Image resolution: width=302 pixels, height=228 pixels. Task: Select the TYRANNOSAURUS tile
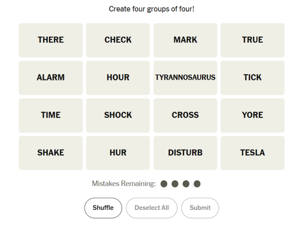(185, 78)
